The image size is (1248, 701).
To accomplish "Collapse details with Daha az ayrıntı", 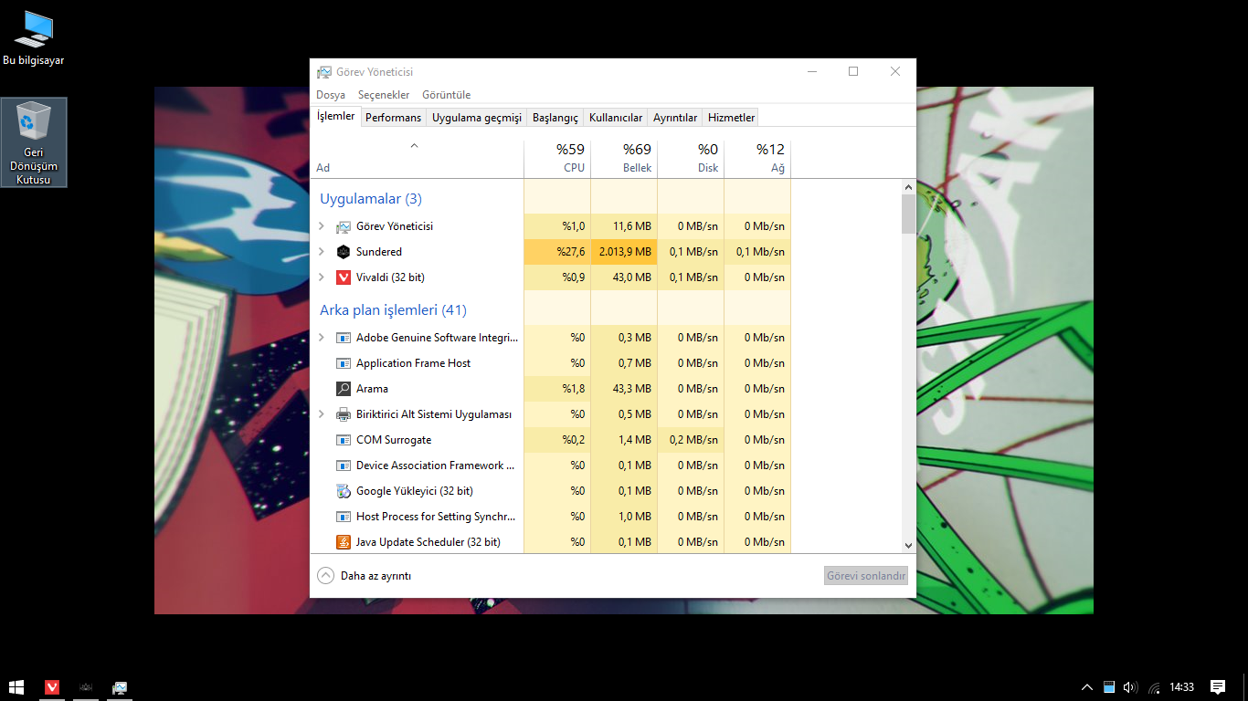I will pyautogui.click(x=364, y=576).
